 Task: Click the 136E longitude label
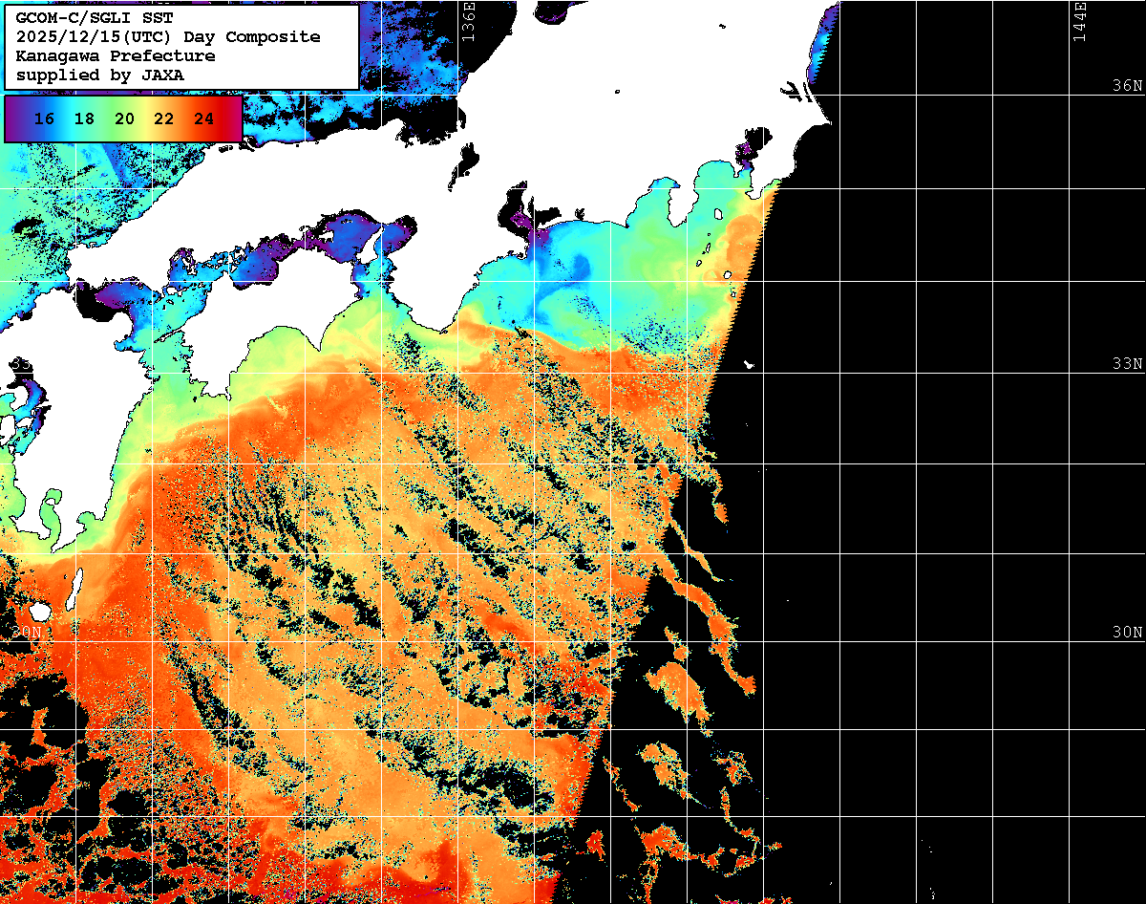[468, 21]
